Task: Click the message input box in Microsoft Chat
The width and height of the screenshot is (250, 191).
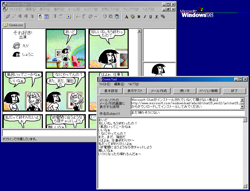Action: [49, 133]
